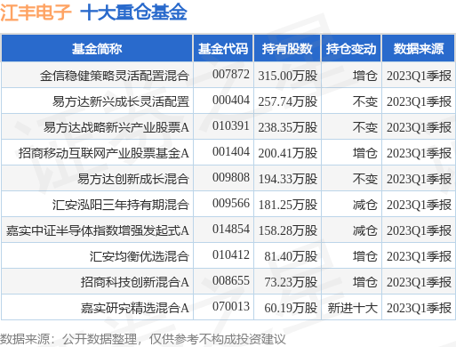The height and width of the screenshot is (347, 456).
Task: Click fund code 007872
Action: pyautogui.click(x=231, y=75)
